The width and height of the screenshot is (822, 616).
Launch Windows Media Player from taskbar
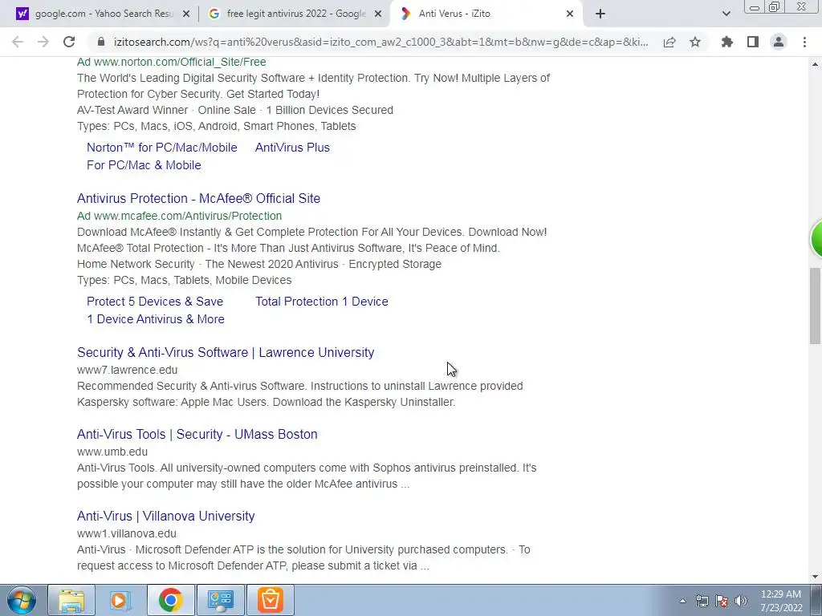click(120, 600)
